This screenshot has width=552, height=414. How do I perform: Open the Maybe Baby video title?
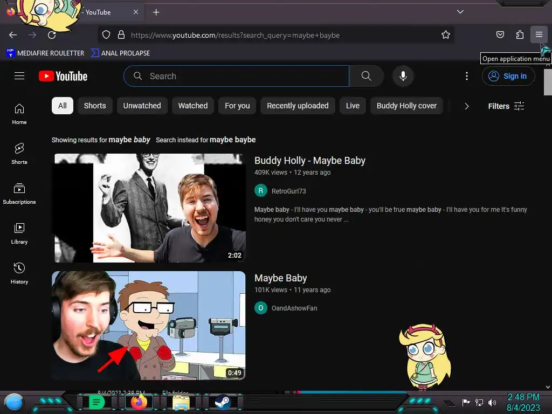point(280,278)
